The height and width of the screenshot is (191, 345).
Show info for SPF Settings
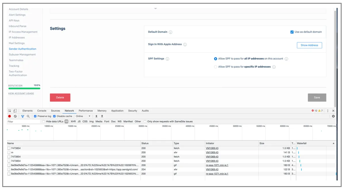point(167,59)
